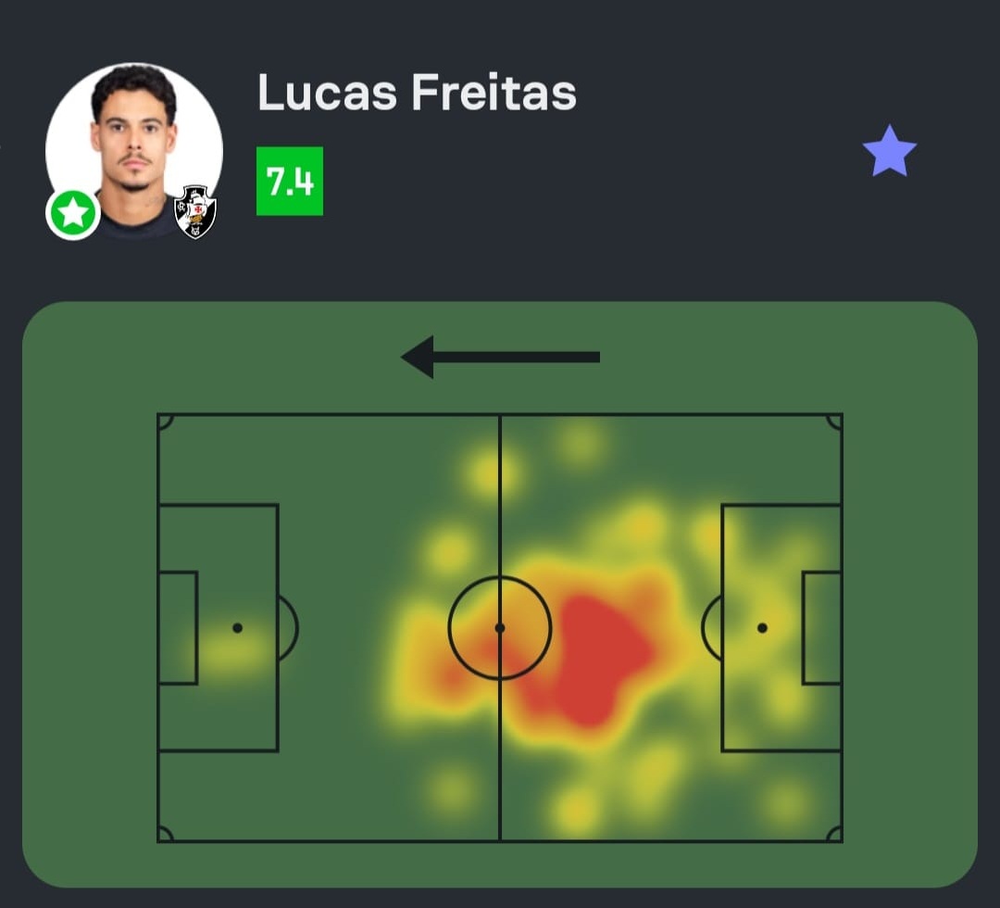Click the right penalty spot on the pitch
Viewport: 1000px width, 908px height.
[x=762, y=628]
